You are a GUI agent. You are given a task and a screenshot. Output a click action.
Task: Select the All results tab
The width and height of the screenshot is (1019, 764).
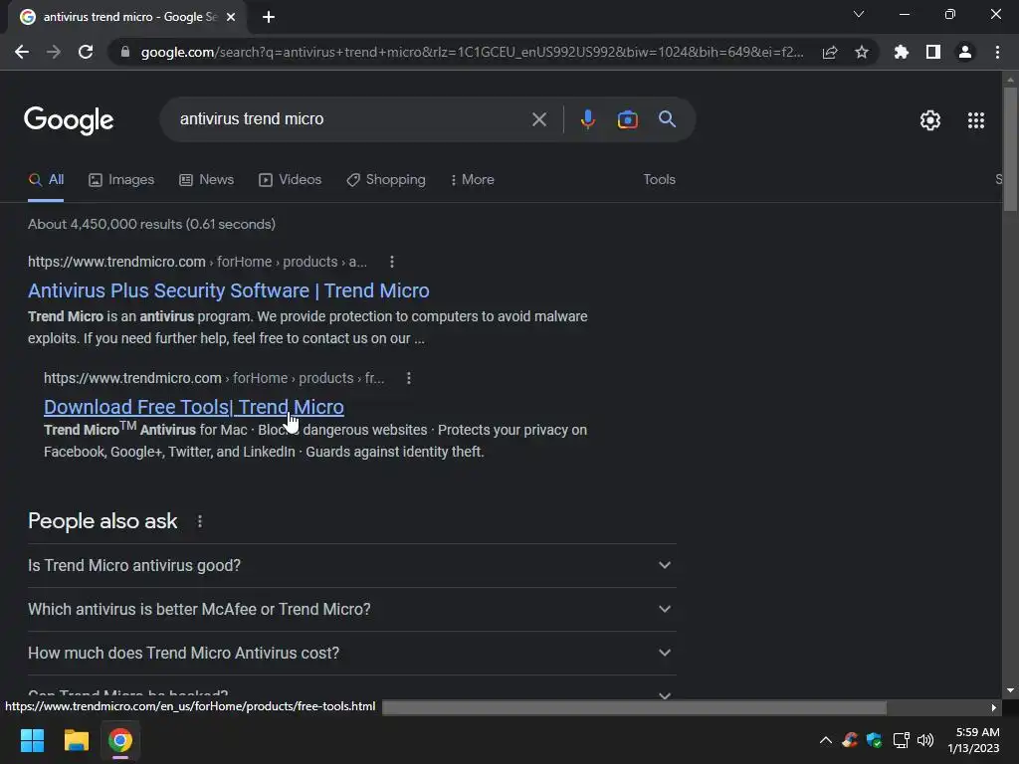click(46, 179)
